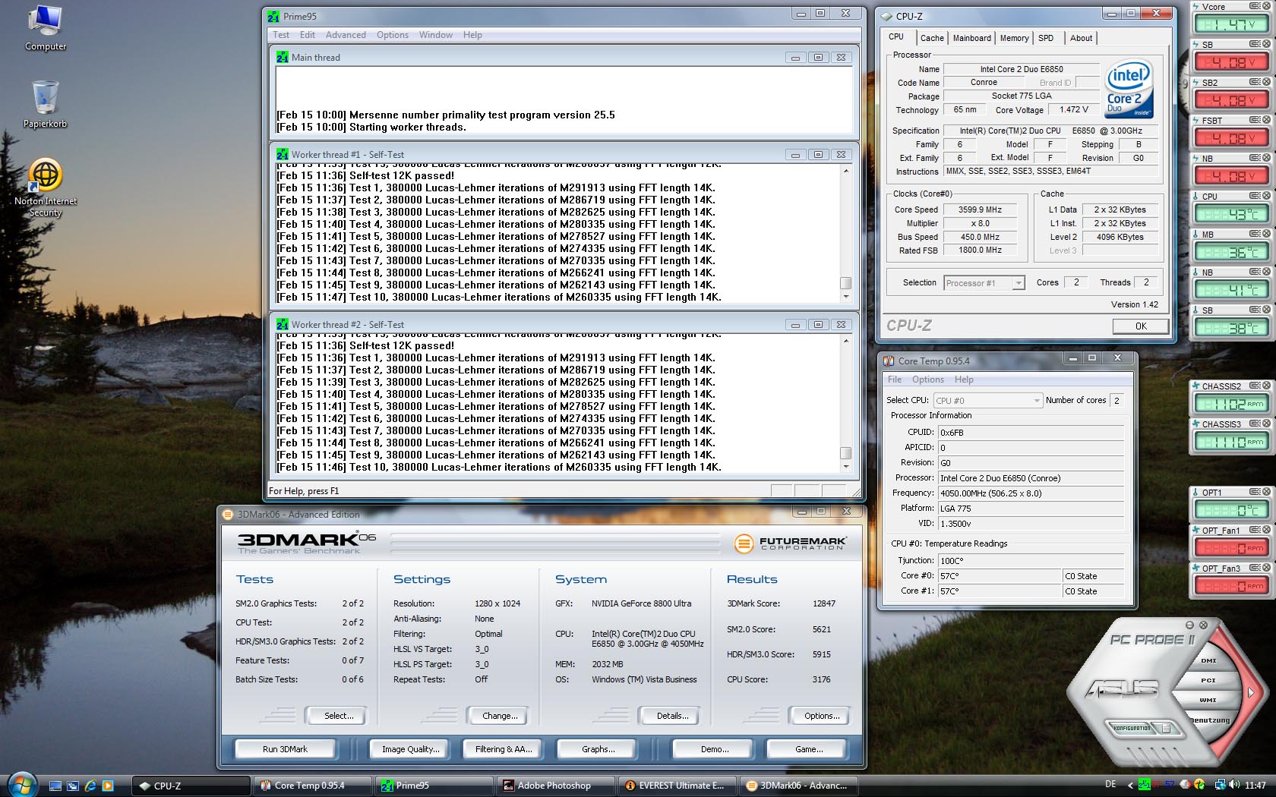Switch to Mainboard tab in CPU-Z

pyautogui.click(x=971, y=38)
